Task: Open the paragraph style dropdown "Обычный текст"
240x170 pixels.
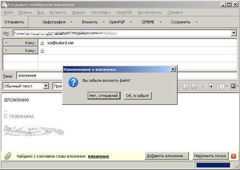Action: tap(46, 86)
